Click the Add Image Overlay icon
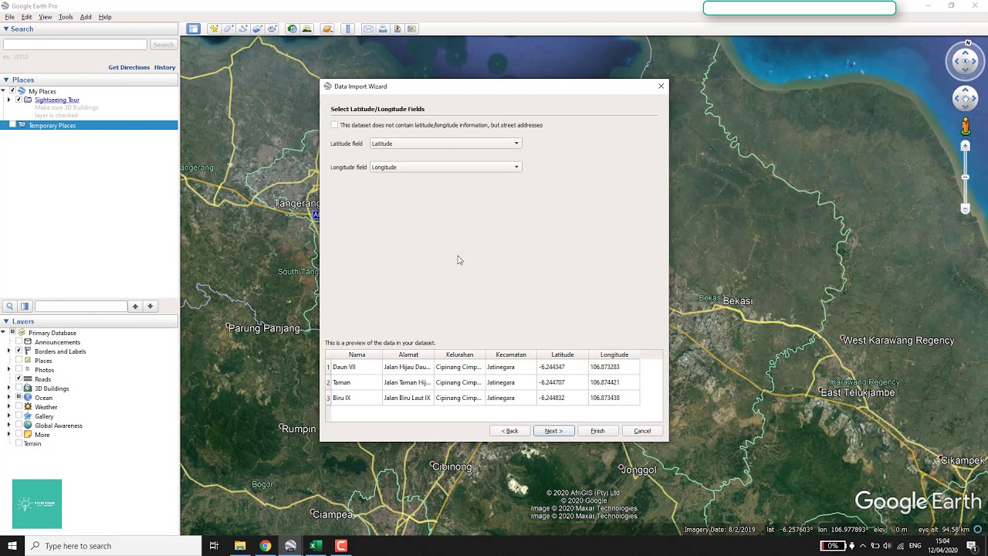Screen dimensions: 988x556 tap(258, 29)
